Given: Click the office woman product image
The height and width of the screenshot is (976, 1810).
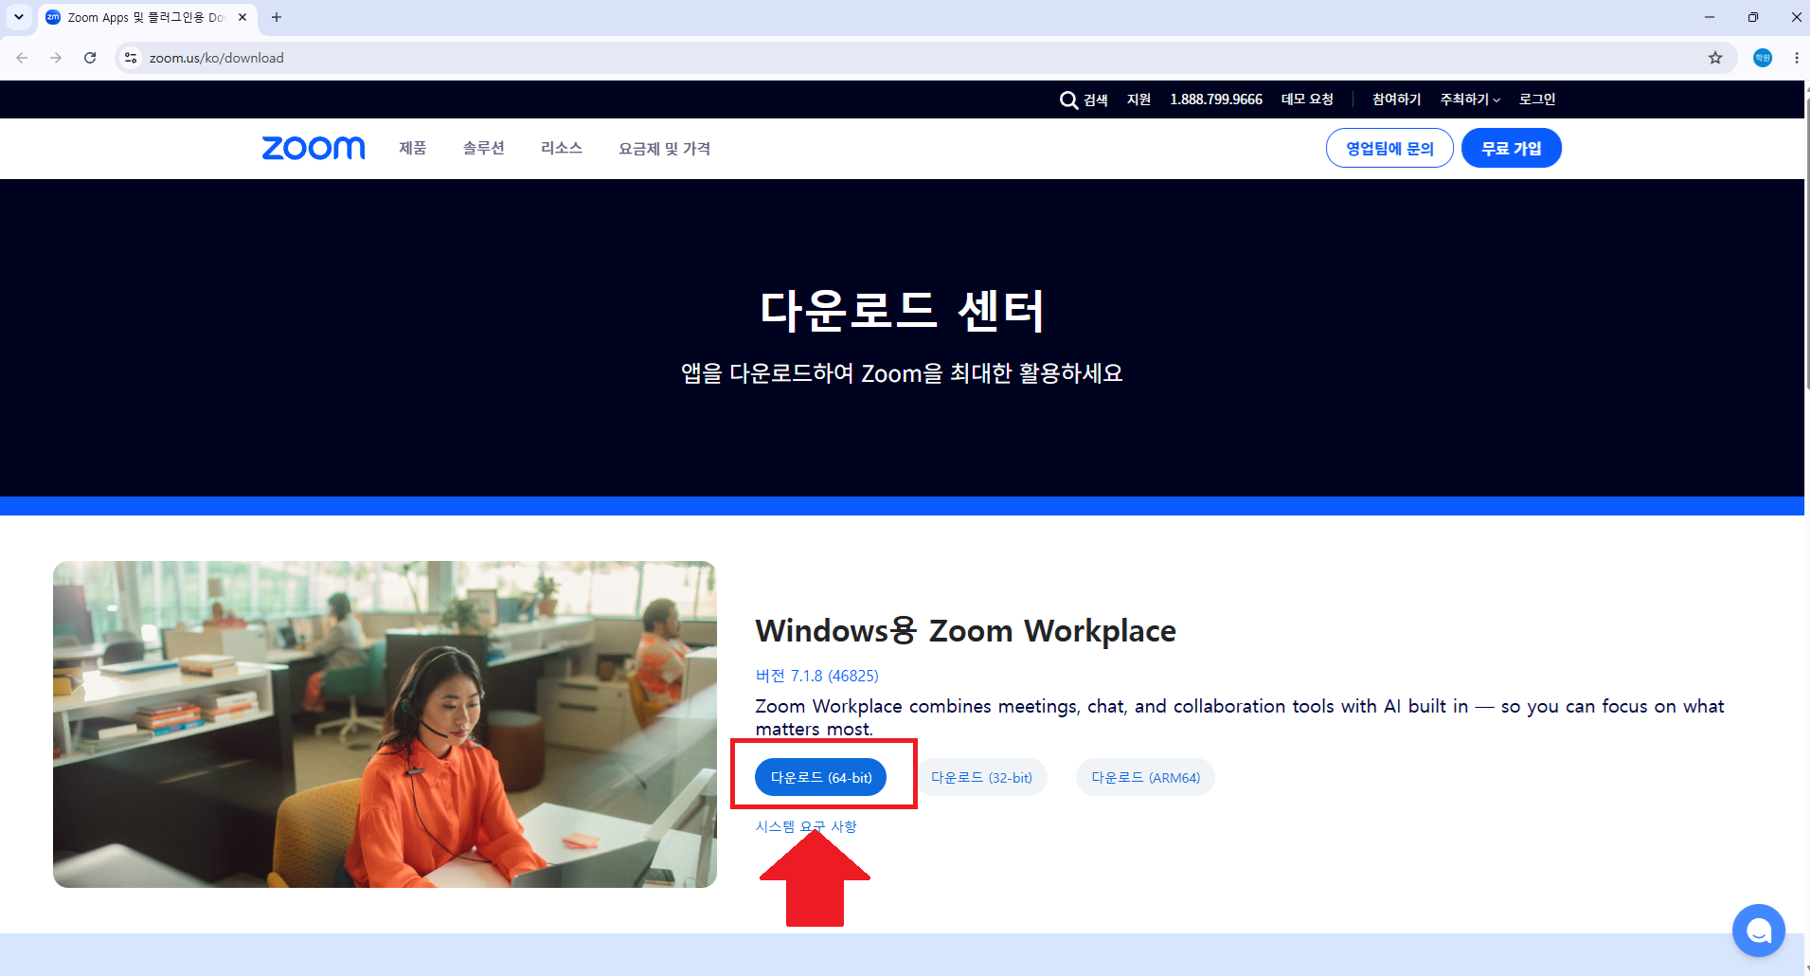Looking at the screenshot, I should pyautogui.click(x=385, y=724).
